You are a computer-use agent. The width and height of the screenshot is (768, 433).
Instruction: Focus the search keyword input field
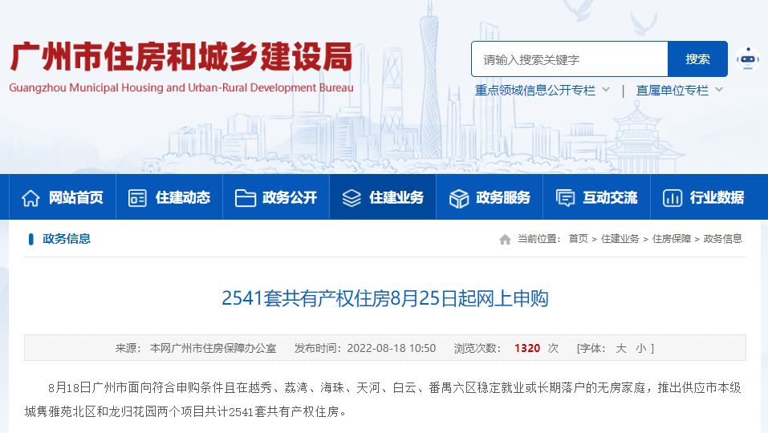tap(570, 59)
